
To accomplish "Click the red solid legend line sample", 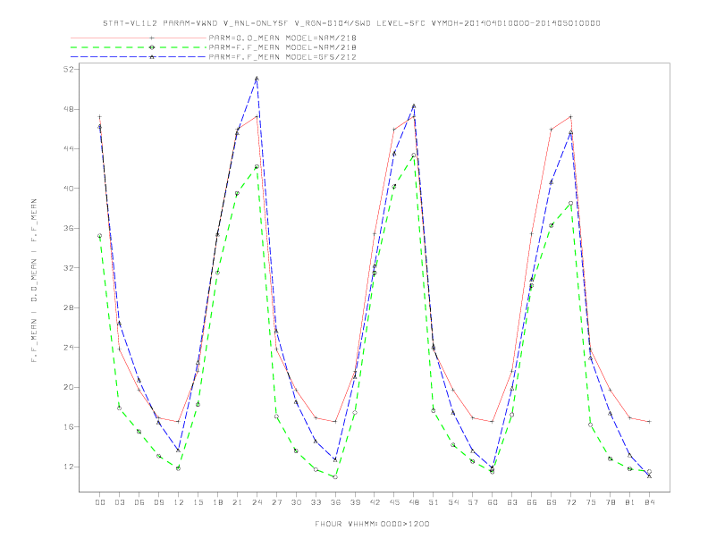I will click(139, 38).
